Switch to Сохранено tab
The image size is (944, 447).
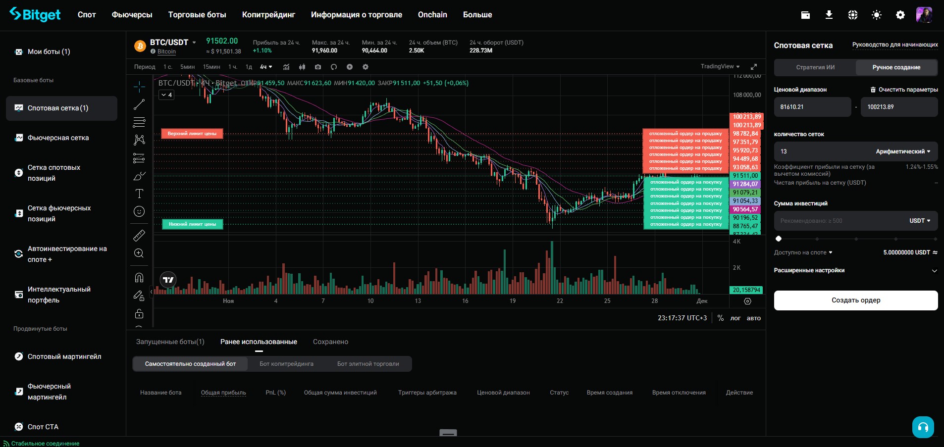pyautogui.click(x=330, y=342)
